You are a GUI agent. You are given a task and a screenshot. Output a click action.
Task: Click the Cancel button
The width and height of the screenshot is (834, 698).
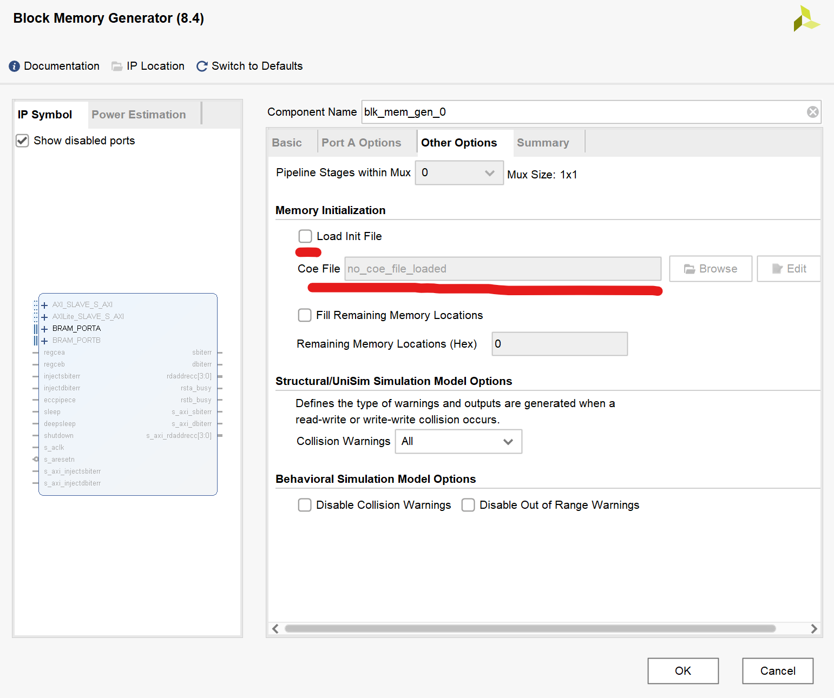(778, 671)
